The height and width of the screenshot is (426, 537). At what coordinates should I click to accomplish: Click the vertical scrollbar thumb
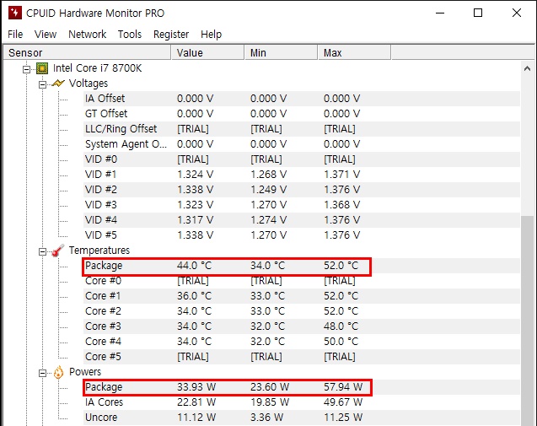pyautogui.click(x=527, y=321)
